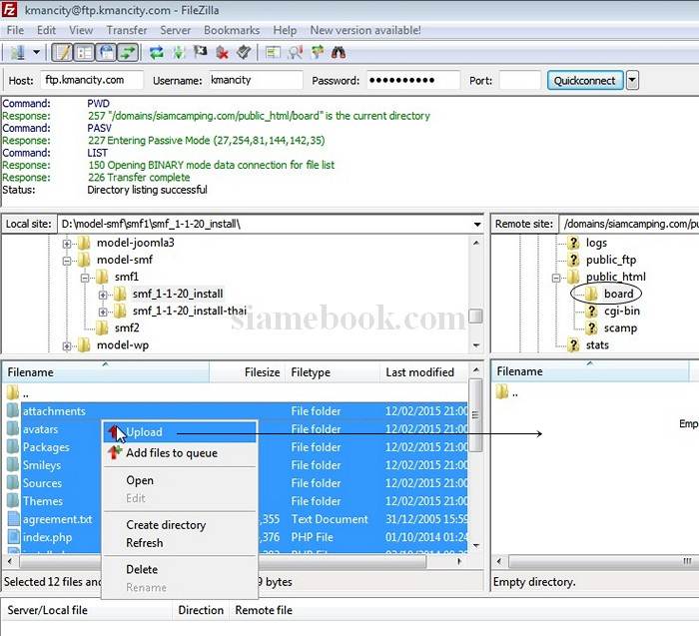Click the remote Filename column header

[x=590, y=371]
